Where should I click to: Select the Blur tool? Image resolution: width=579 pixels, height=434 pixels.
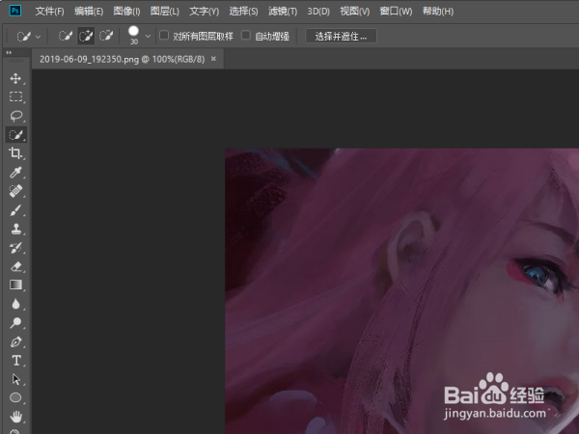[x=15, y=304]
